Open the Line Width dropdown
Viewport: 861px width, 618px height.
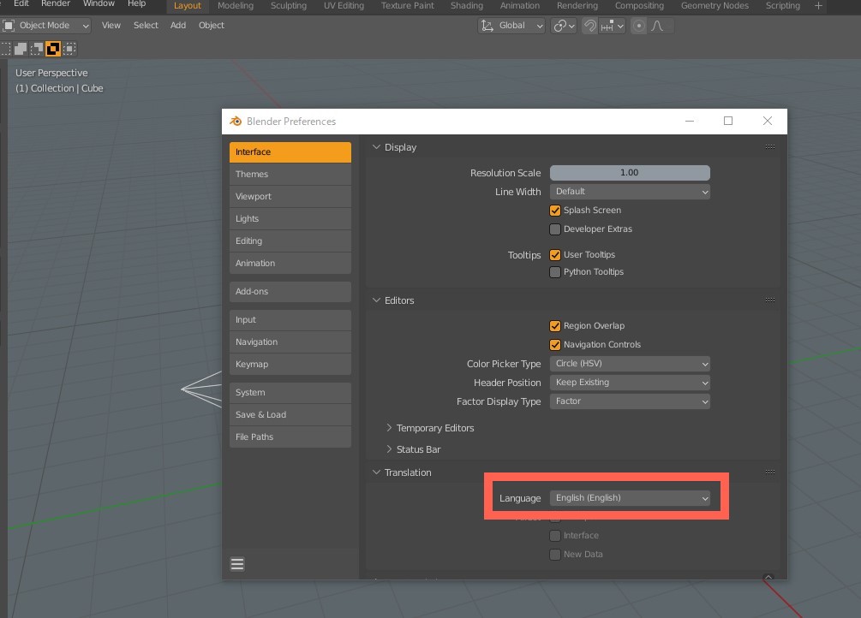(630, 192)
